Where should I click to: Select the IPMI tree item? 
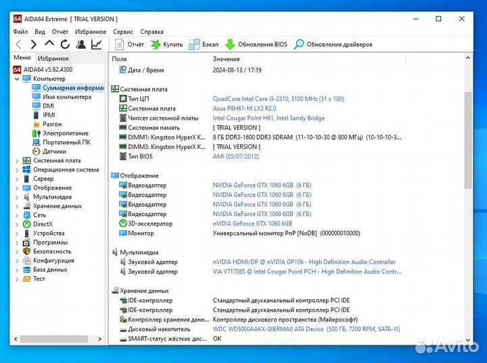point(44,115)
